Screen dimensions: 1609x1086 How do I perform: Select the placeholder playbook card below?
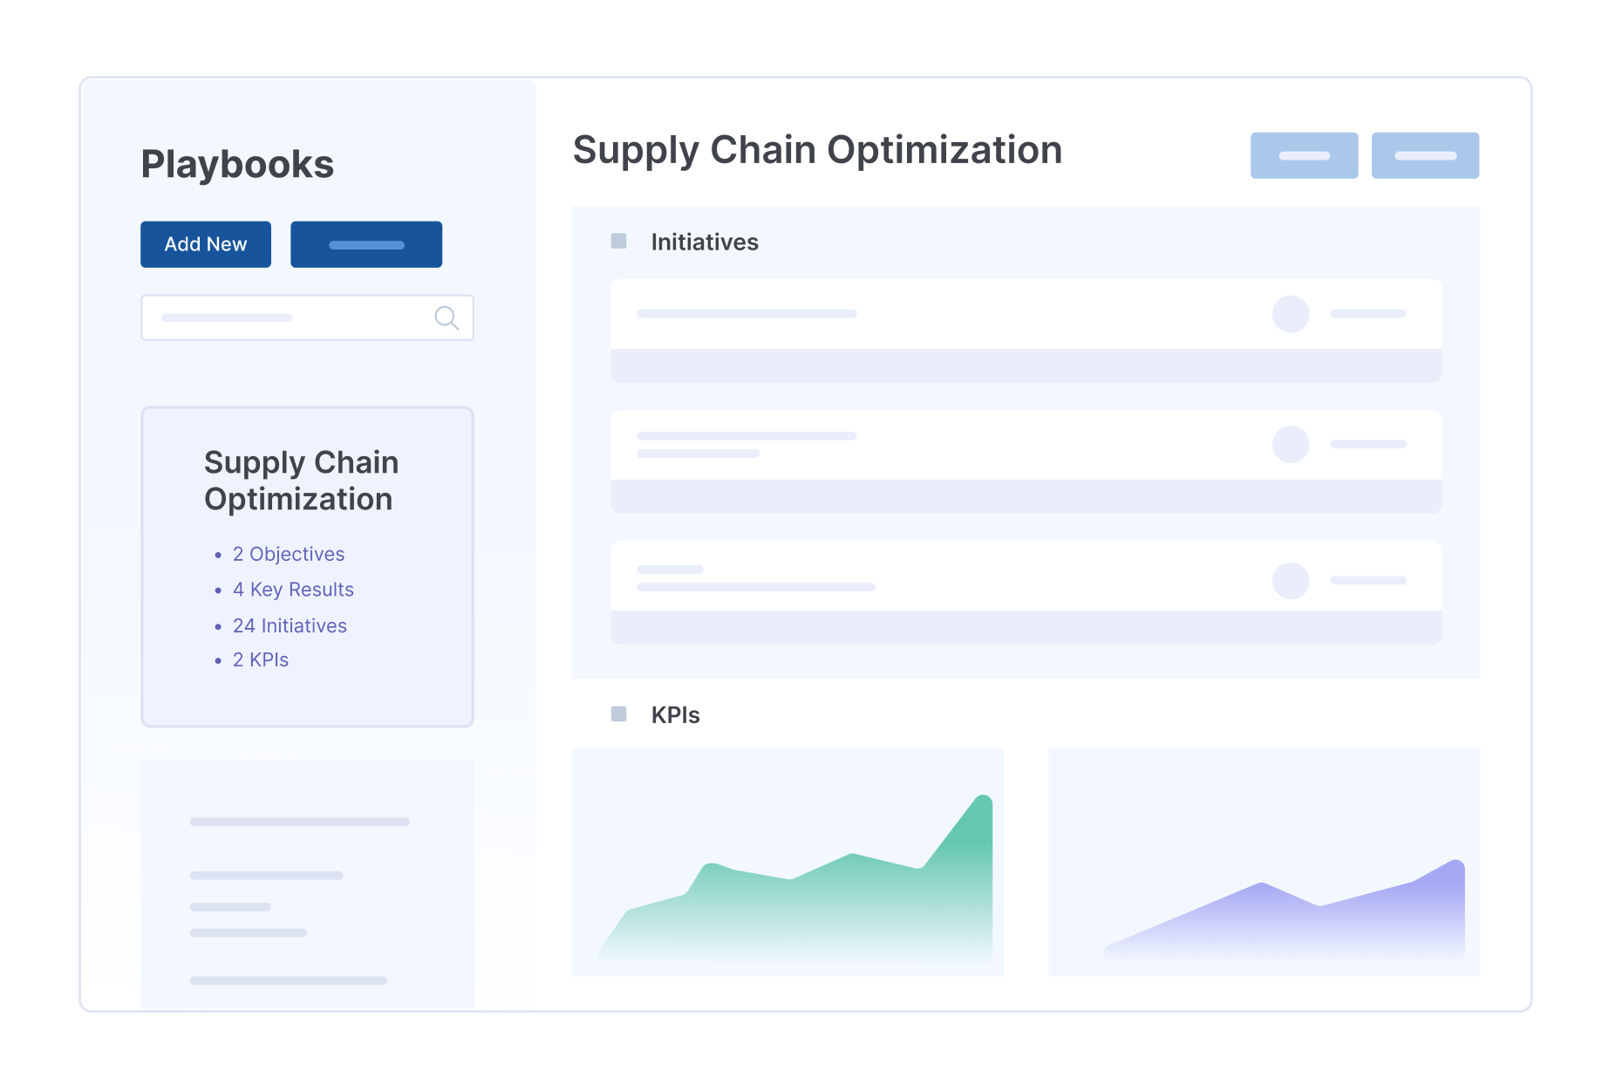tap(307, 885)
